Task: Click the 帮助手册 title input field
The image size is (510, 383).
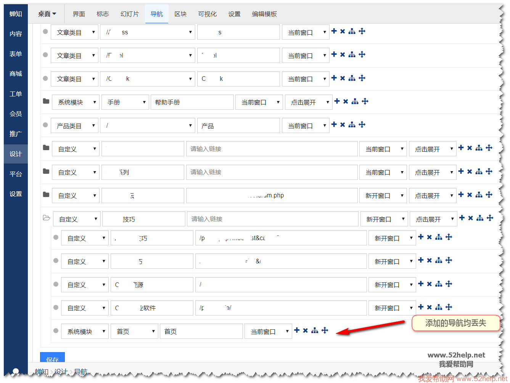Action: pyautogui.click(x=192, y=102)
